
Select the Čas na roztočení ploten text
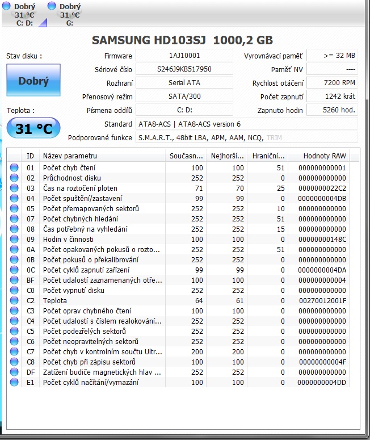pos(80,188)
